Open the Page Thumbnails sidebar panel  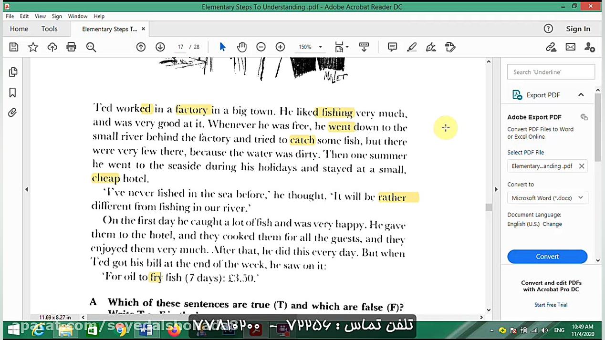[12, 72]
